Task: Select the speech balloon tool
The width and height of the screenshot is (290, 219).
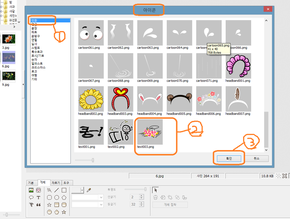Action: click(x=31, y=198)
